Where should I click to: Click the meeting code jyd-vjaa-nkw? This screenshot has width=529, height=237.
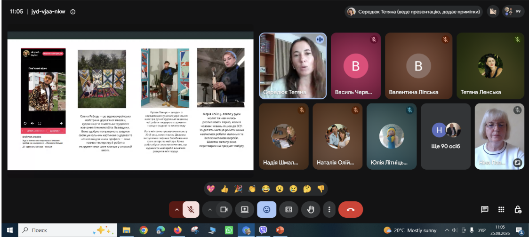[x=48, y=11]
